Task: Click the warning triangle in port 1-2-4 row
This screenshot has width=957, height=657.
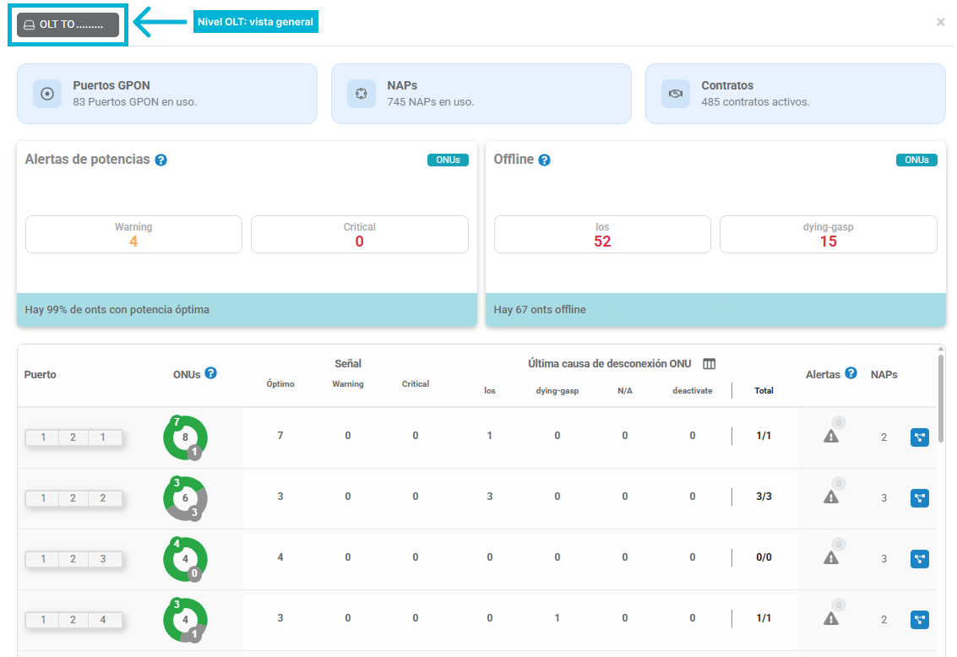Action: 830,618
